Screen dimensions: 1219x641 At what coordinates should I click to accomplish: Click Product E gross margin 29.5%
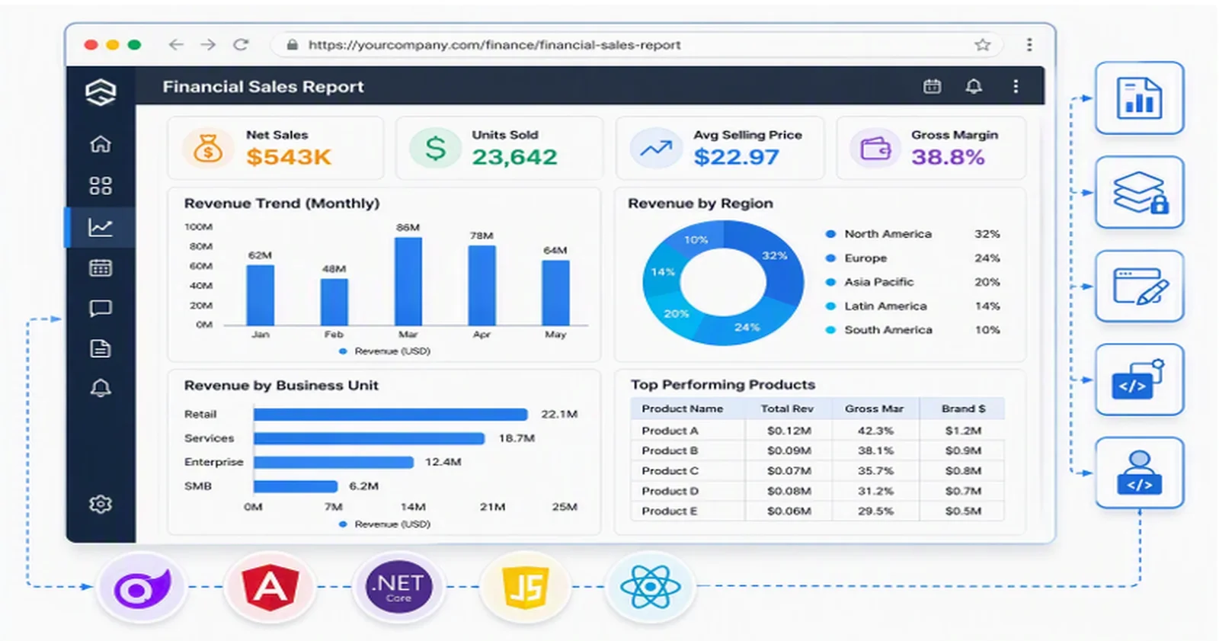point(875,511)
